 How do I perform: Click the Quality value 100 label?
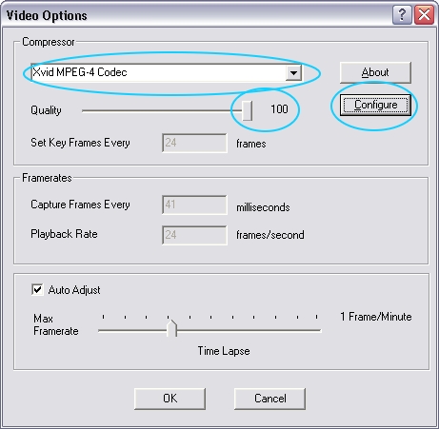[279, 109]
